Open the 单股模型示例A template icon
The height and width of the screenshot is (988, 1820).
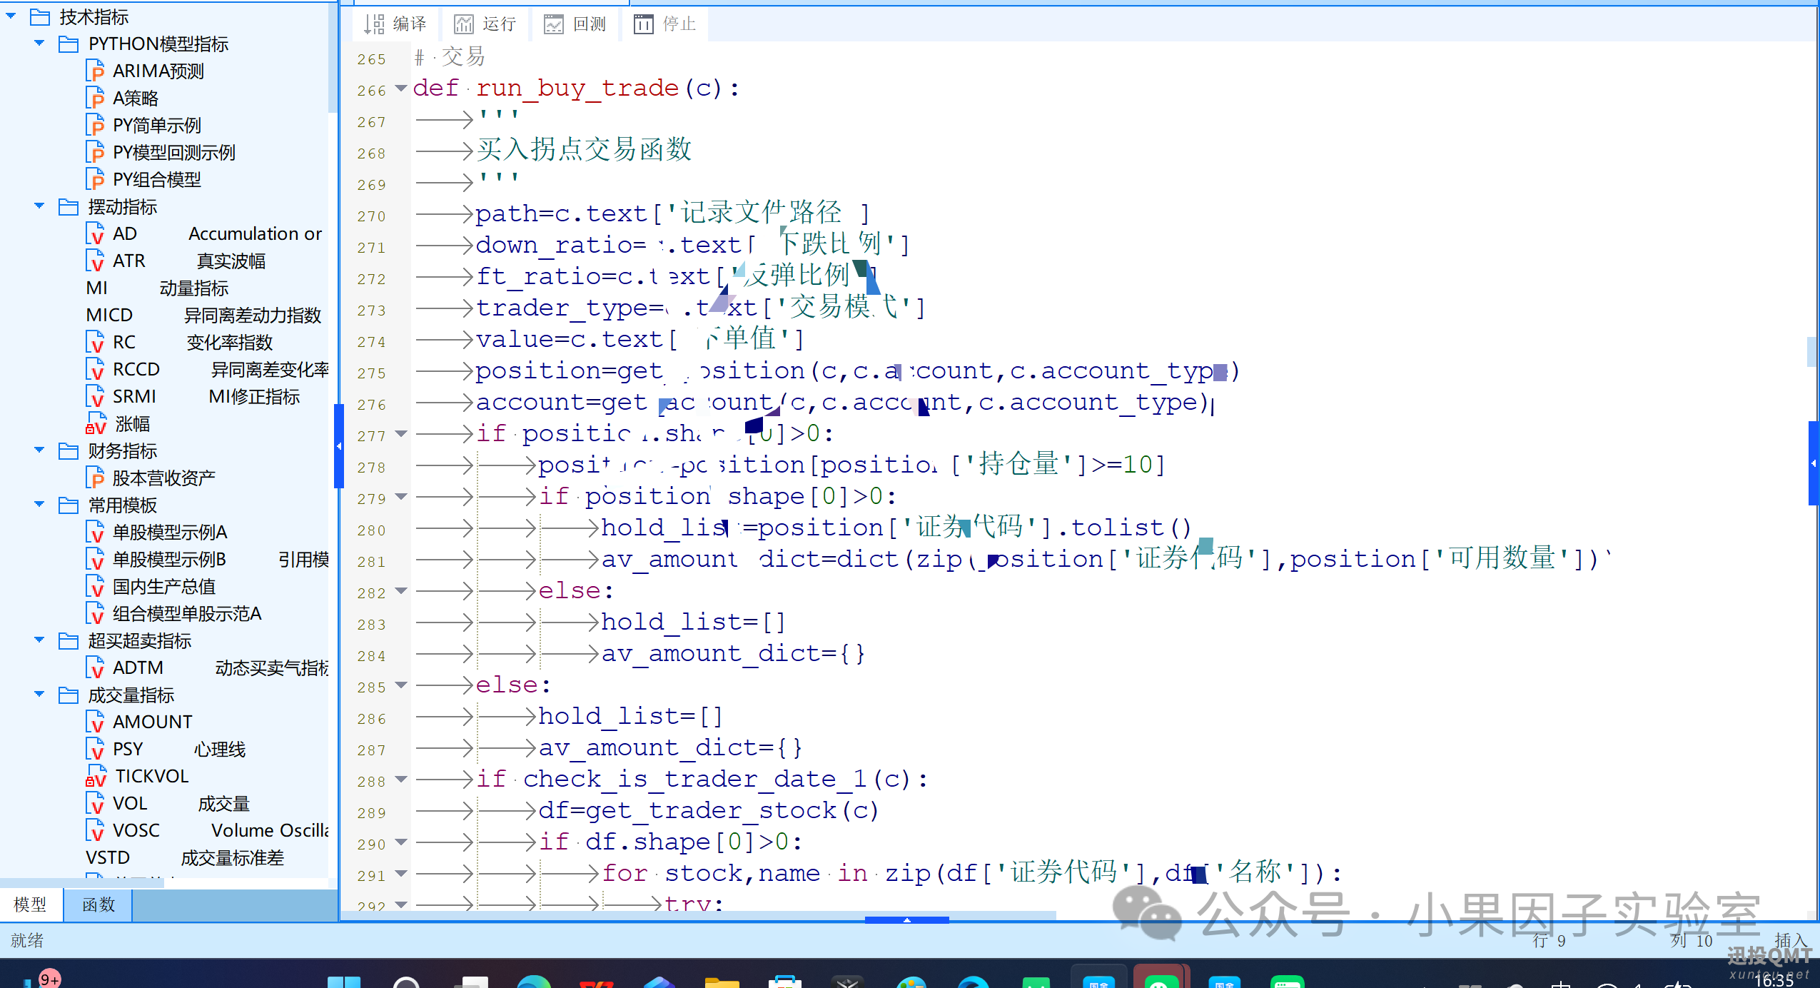[x=95, y=532]
